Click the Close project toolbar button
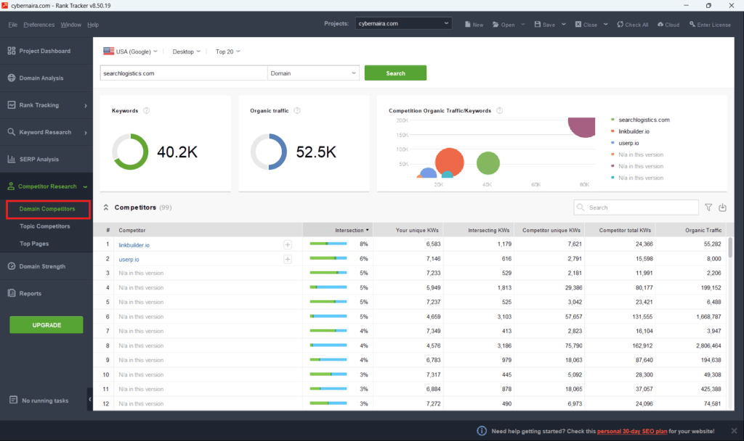Image resolution: width=744 pixels, height=441 pixels. click(x=586, y=25)
